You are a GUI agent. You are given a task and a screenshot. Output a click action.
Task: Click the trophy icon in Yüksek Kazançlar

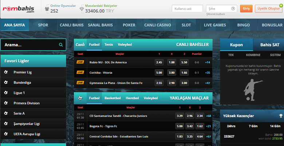pyautogui.click(x=281, y=116)
